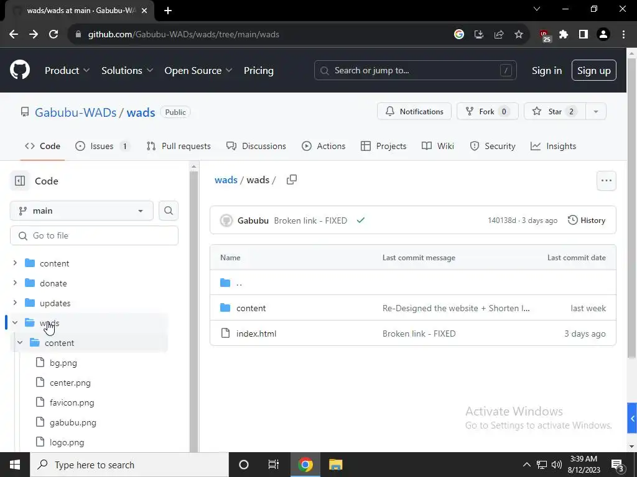Open the three-dots more options menu
The image size is (637, 477).
[x=606, y=181]
